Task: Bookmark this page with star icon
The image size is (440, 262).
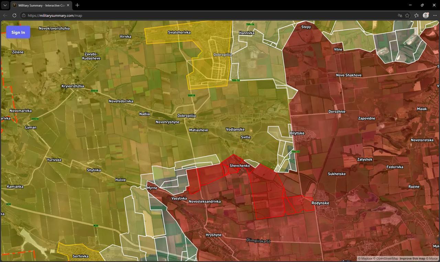Action: click(407, 15)
